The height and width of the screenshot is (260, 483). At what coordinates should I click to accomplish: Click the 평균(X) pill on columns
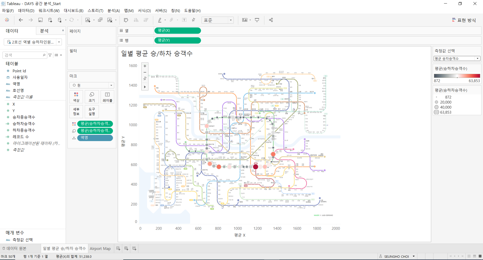(x=178, y=30)
